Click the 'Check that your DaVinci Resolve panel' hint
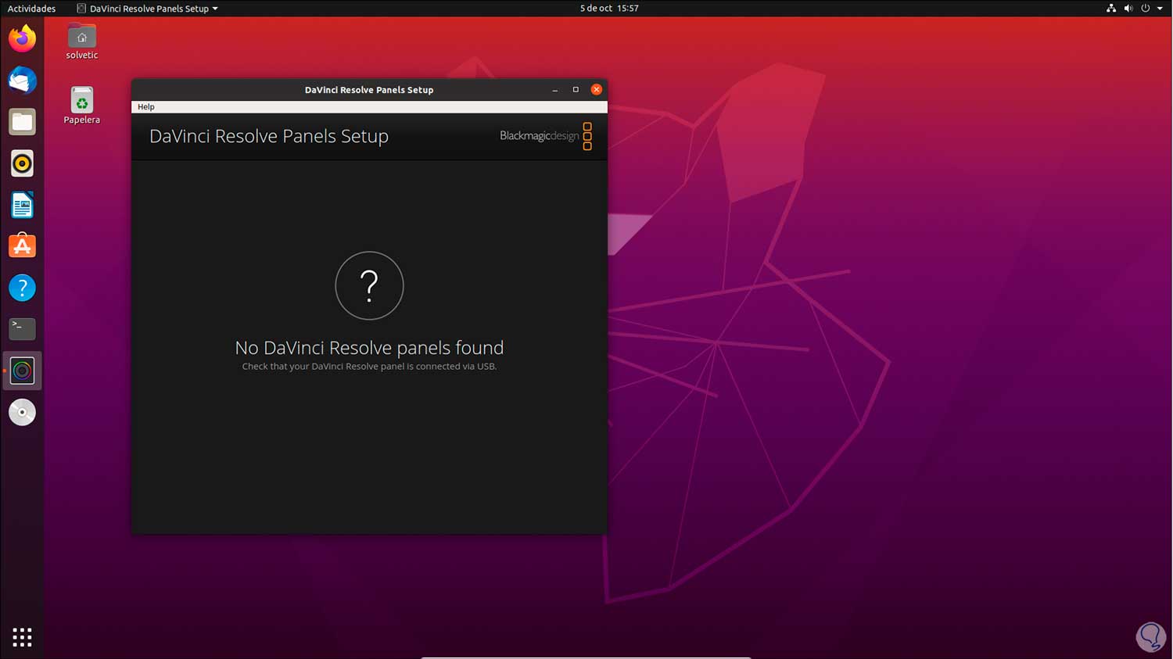Viewport: 1173px width, 659px height. point(369,367)
